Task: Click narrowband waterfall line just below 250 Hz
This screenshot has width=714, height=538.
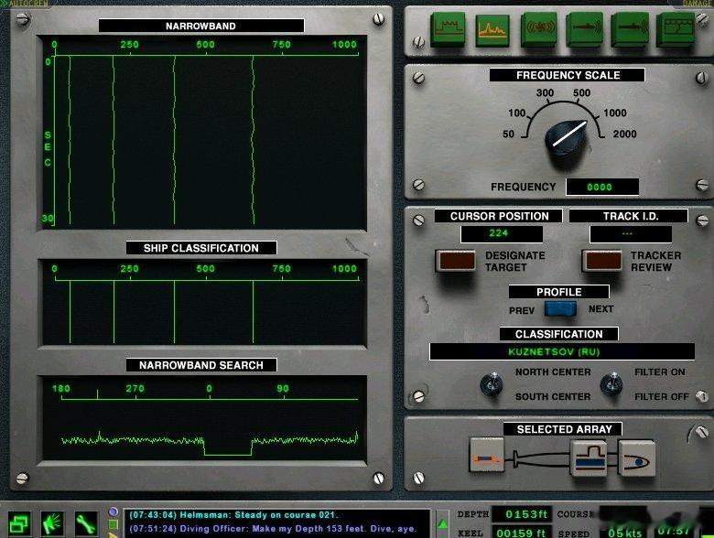Action: coord(114,140)
